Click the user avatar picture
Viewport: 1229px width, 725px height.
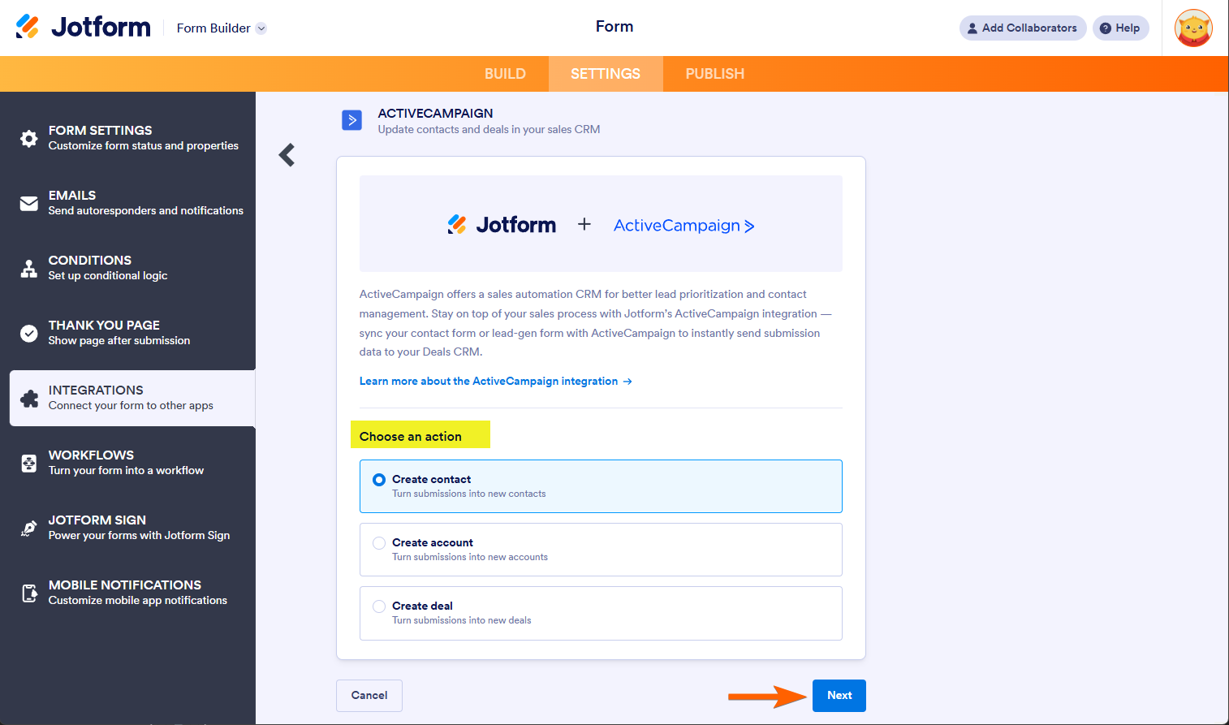coord(1193,28)
